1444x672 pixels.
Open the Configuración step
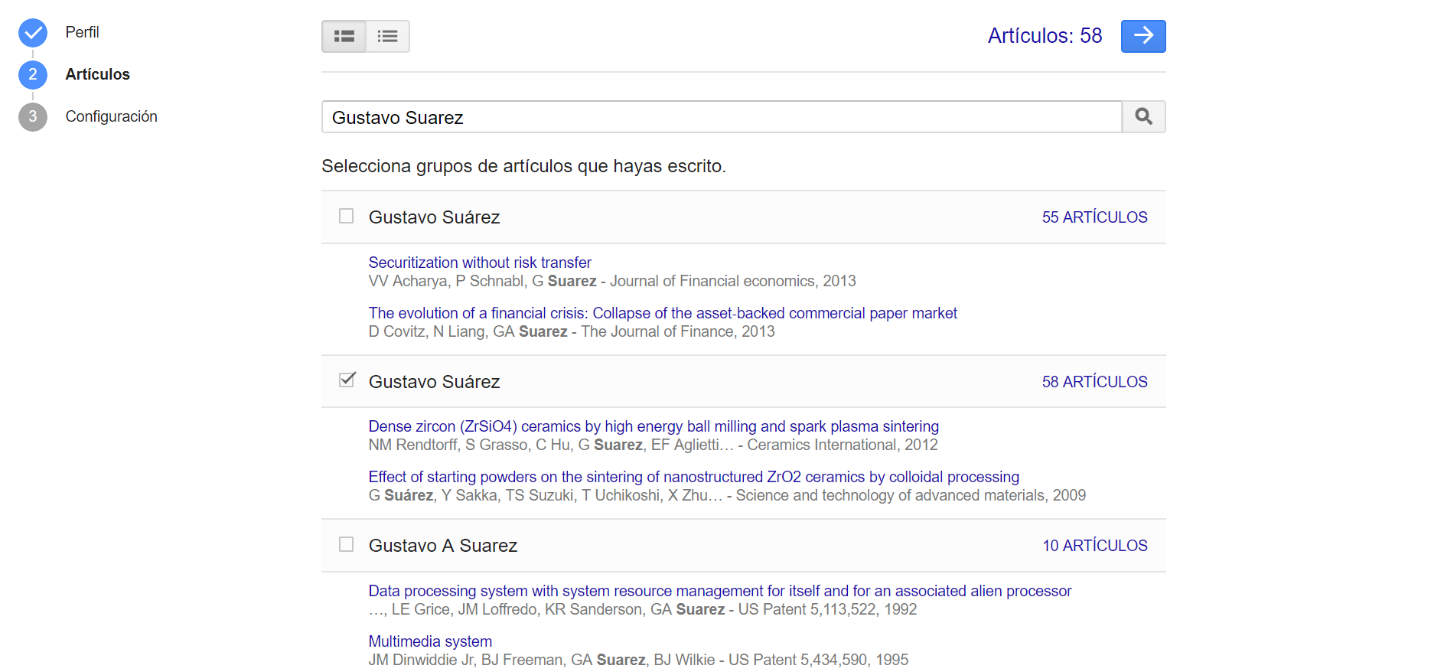112,116
